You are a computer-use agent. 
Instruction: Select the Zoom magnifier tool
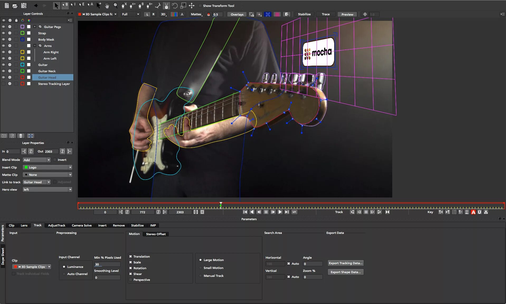[x=115, y=6]
